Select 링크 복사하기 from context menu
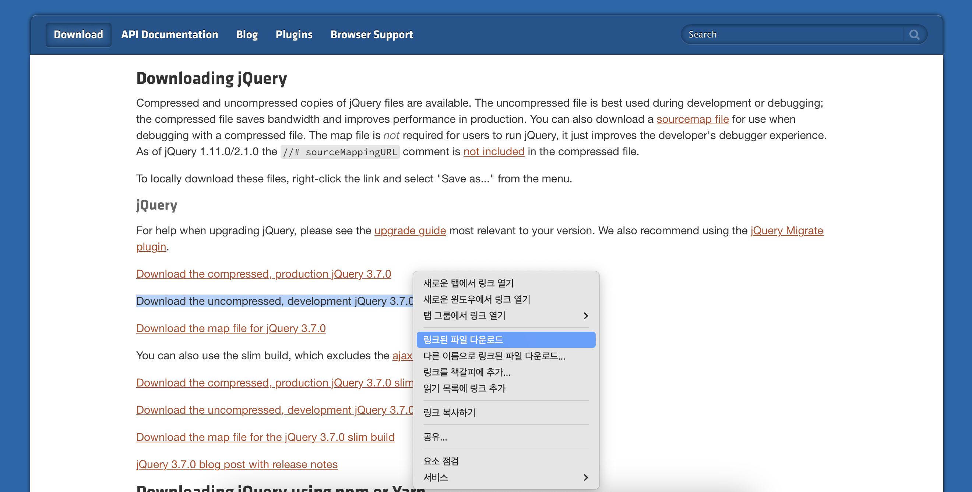The width and height of the screenshot is (972, 492). [x=449, y=413]
